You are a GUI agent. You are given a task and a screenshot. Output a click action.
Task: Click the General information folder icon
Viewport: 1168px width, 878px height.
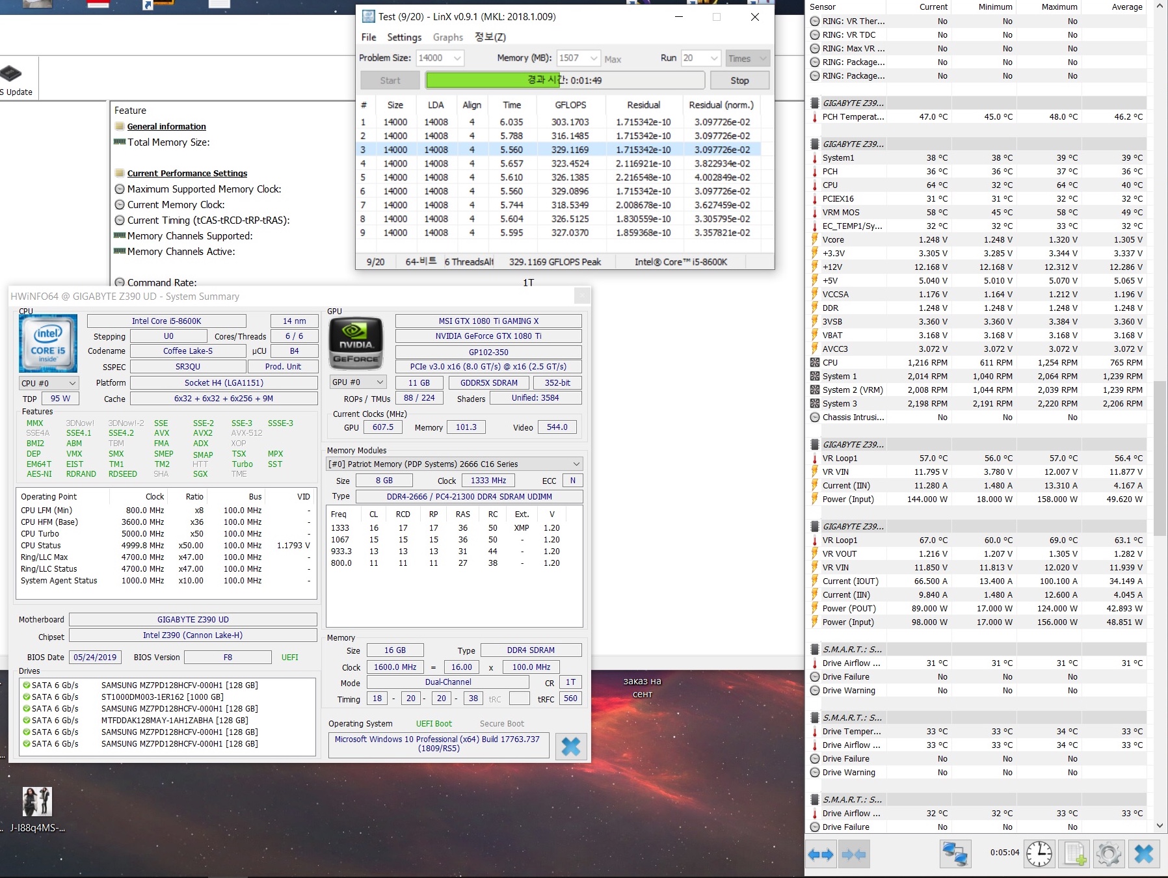(120, 126)
